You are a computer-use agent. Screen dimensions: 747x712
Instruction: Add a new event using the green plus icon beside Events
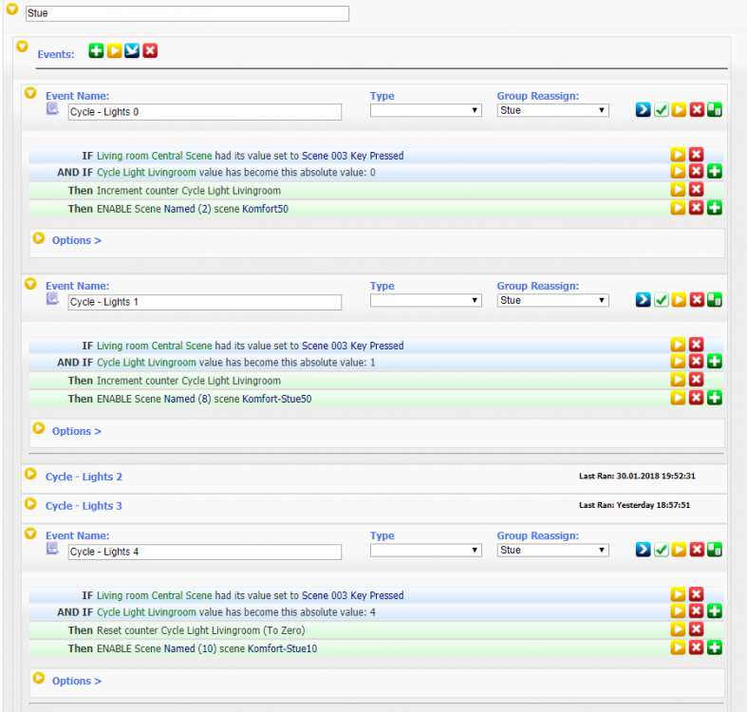tap(96, 50)
